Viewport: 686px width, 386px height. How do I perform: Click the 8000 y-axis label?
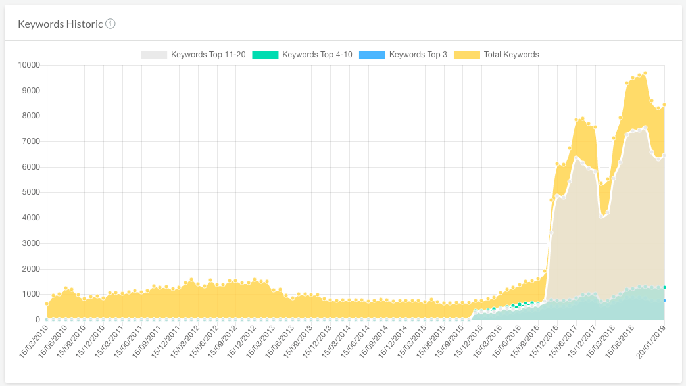click(31, 116)
